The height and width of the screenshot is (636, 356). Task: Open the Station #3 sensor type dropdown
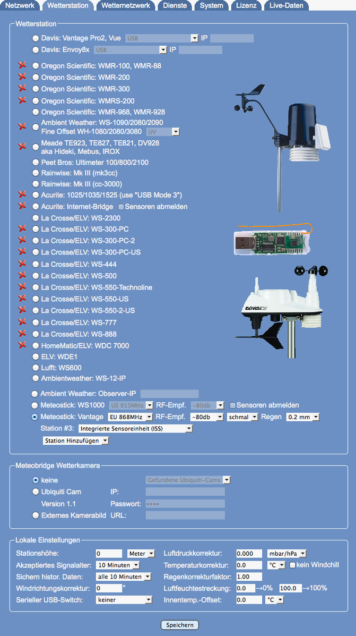pyautogui.click(x=135, y=428)
